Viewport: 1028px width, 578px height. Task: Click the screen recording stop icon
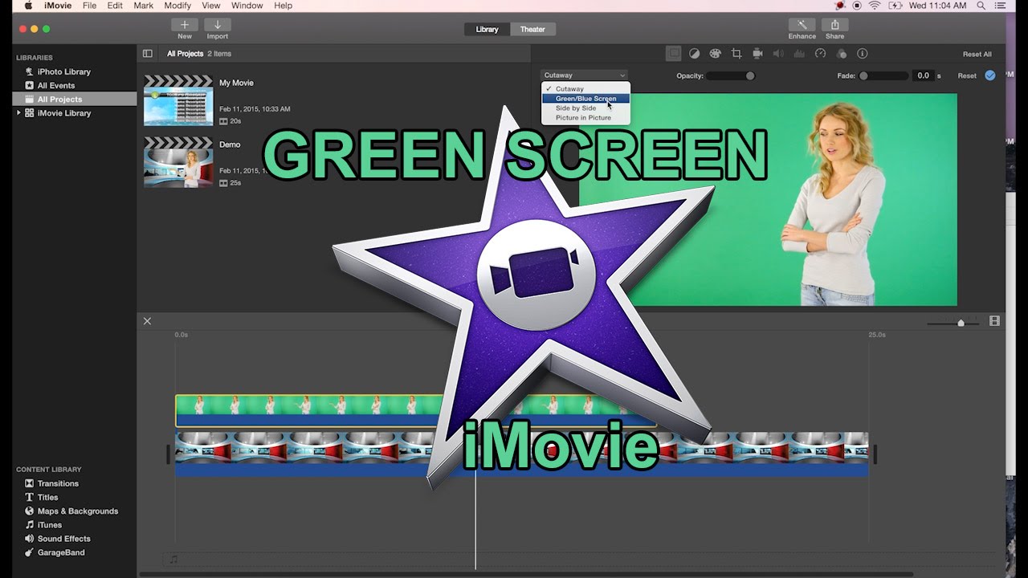click(857, 6)
